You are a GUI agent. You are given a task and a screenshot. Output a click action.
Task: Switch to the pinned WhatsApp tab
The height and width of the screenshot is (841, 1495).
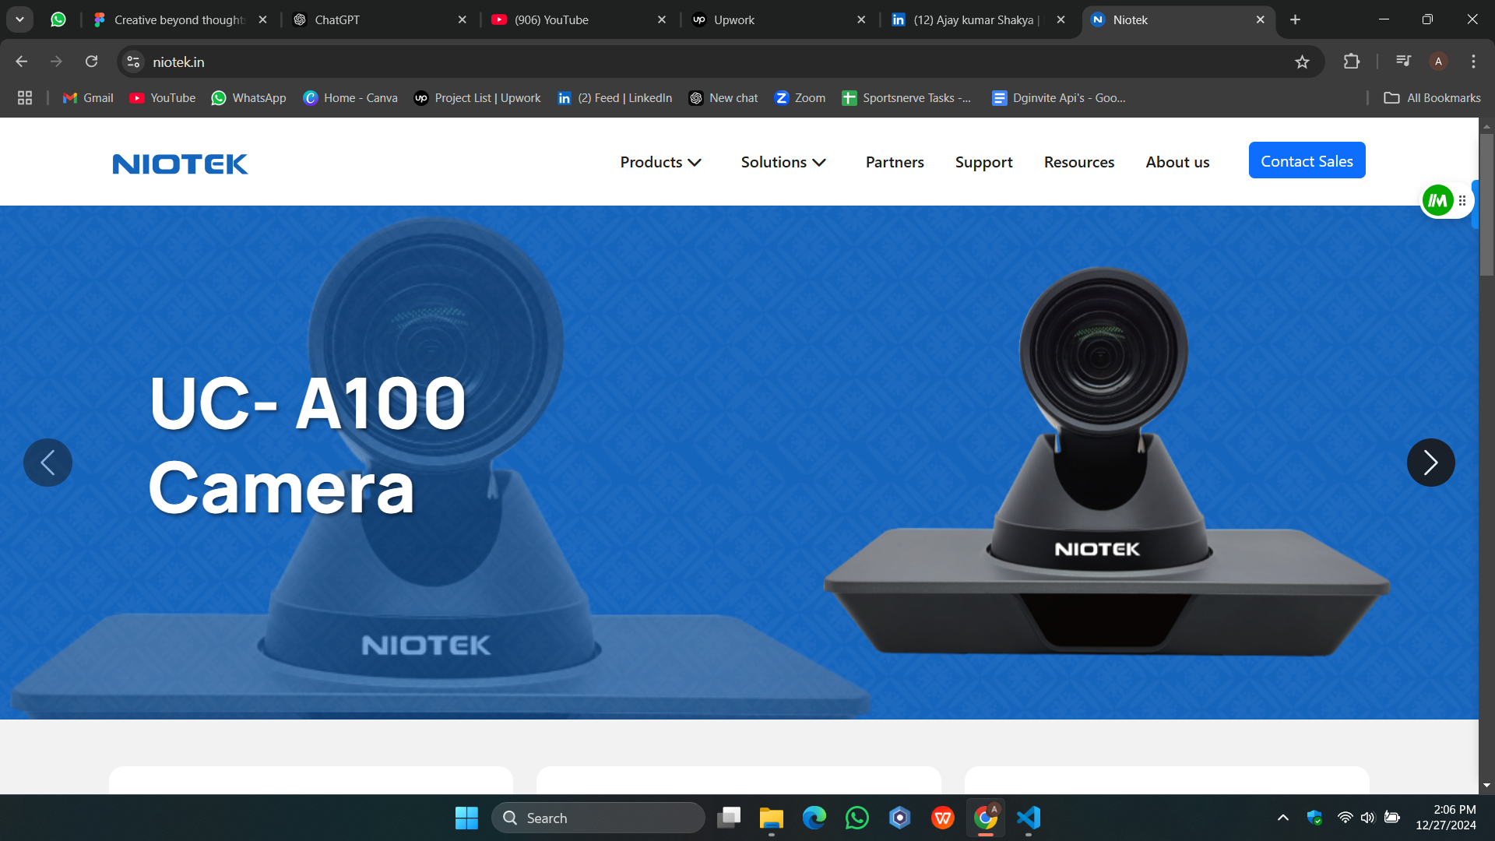58,19
